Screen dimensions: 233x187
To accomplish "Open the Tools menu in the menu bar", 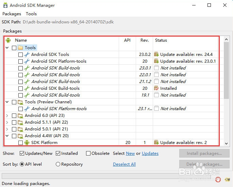I will pos(31,14).
